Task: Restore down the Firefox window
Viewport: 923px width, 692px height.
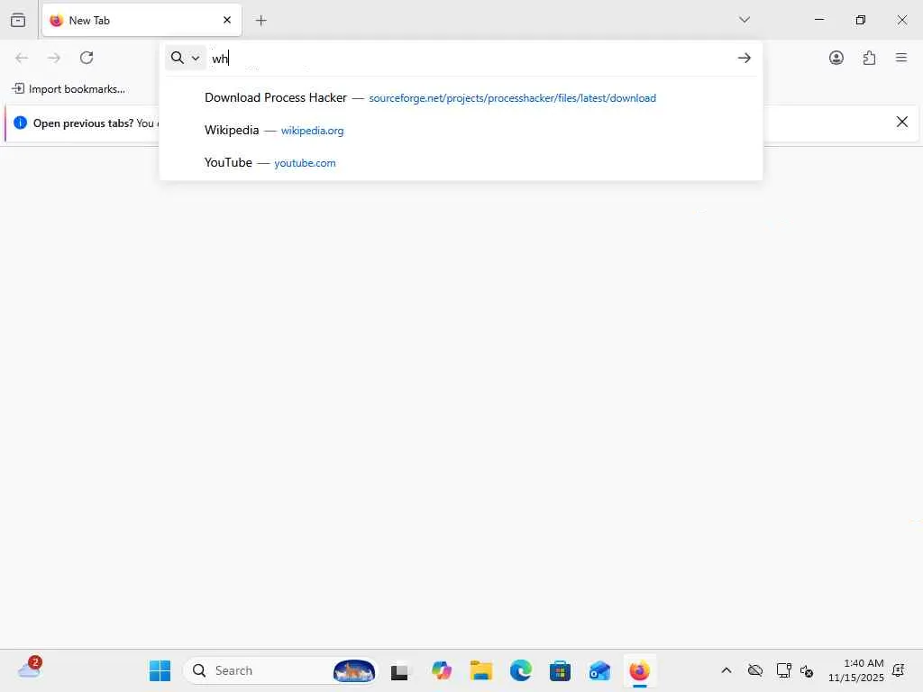Action: click(860, 20)
